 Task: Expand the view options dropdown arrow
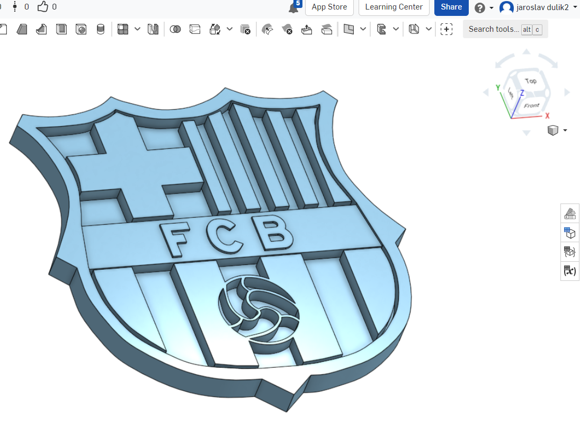coord(565,130)
